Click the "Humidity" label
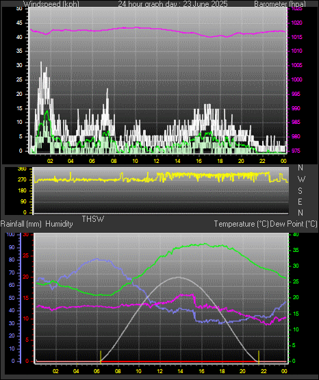Viewport: 319px width, 380px height. point(59,224)
